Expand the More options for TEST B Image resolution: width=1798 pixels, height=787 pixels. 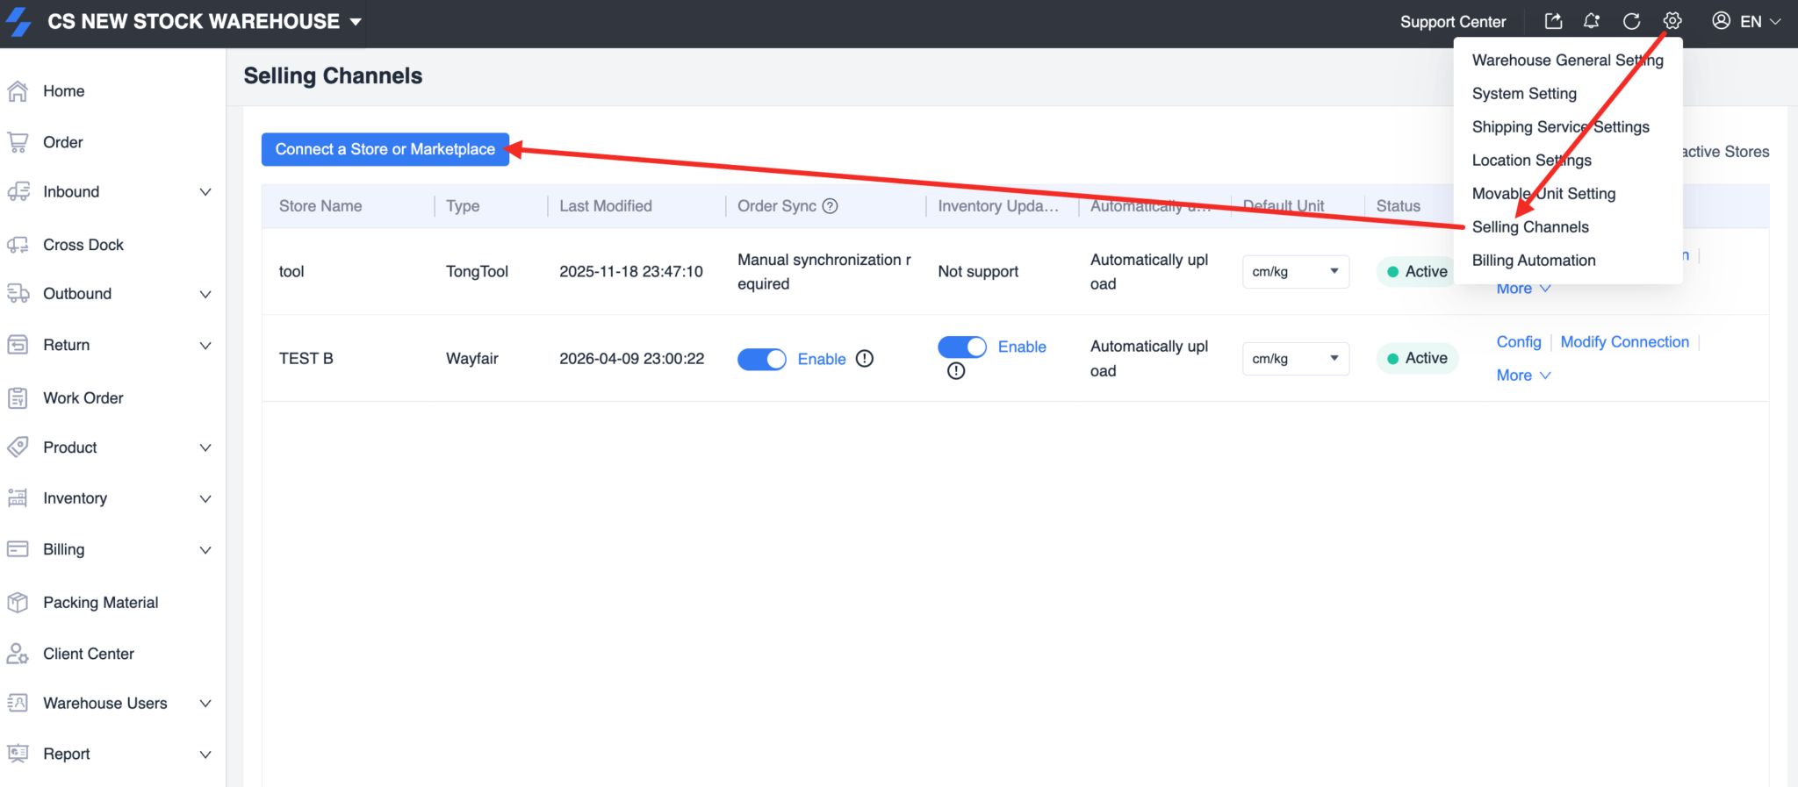pos(1523,376)
